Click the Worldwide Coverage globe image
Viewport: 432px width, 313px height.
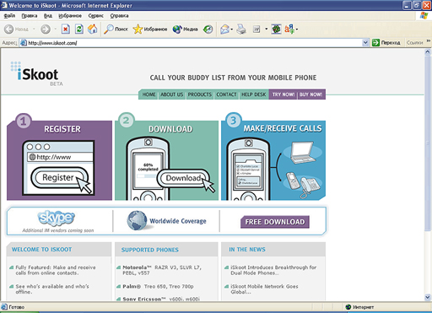point(137,221)
